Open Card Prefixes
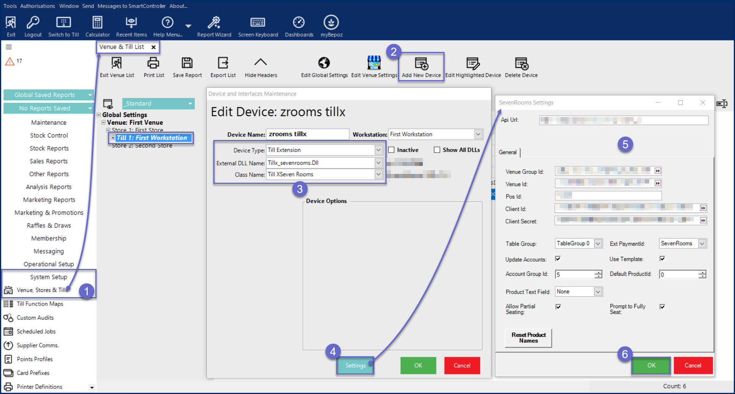 [33, 373]
